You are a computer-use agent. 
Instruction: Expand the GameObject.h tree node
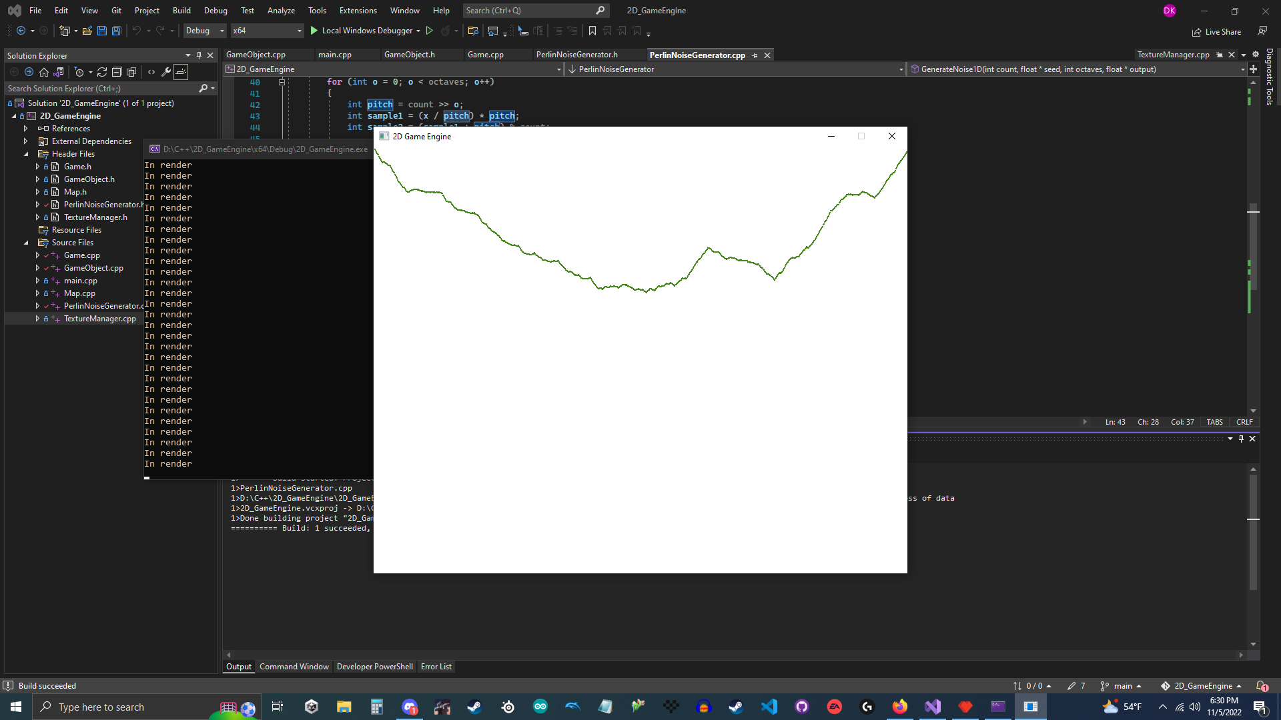point(38,179)
